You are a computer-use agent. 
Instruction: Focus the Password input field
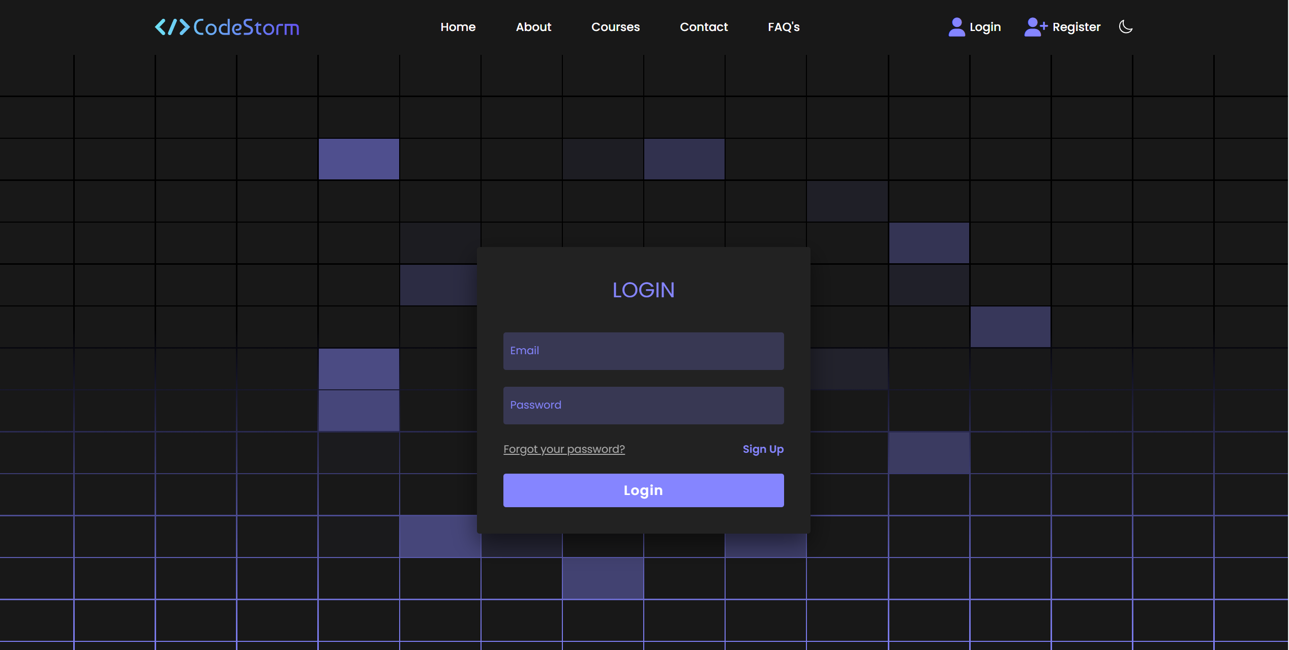point(643,405)
